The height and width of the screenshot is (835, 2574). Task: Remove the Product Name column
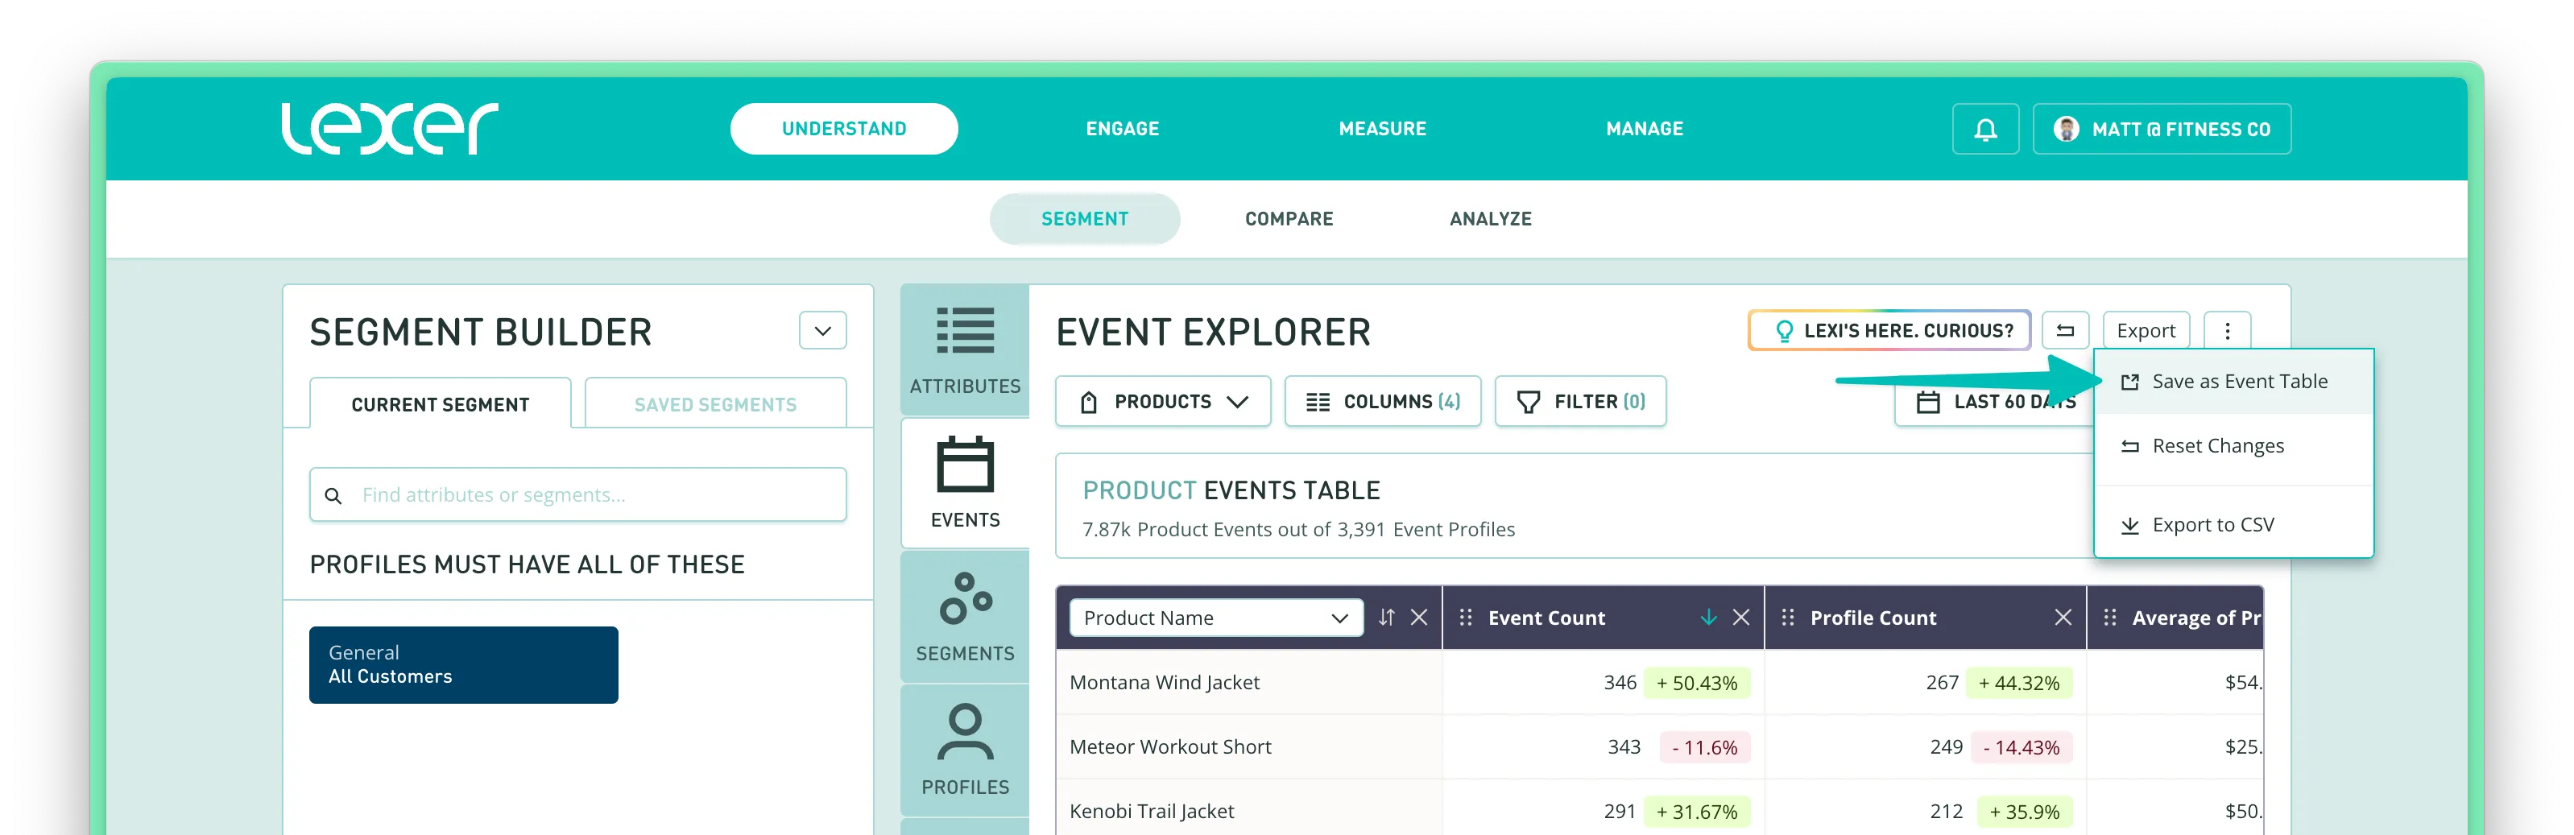coord(1419,618)
